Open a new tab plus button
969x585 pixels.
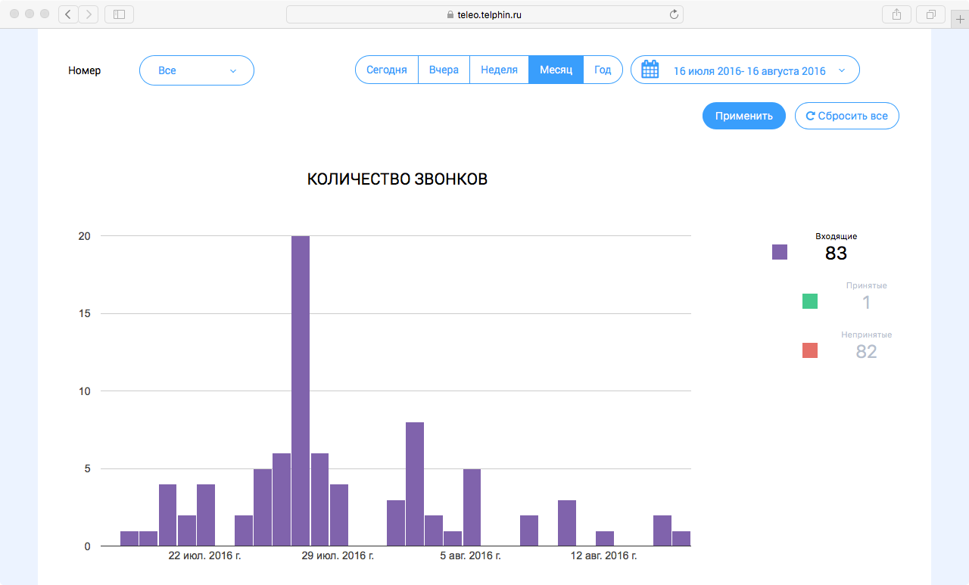(960, 20)
